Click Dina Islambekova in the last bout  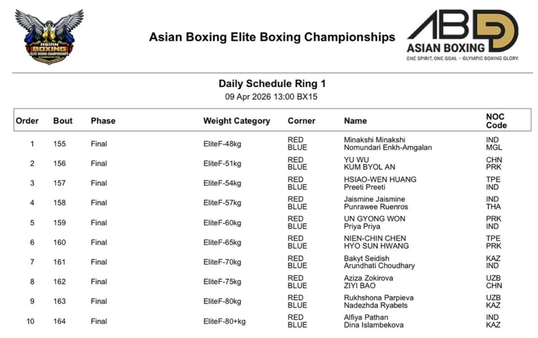(x=374, y=325)
